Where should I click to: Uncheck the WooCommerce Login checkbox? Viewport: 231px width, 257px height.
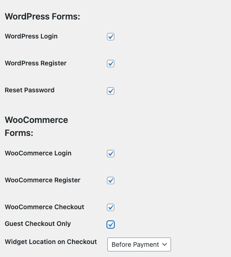click(x=111, y=154)
